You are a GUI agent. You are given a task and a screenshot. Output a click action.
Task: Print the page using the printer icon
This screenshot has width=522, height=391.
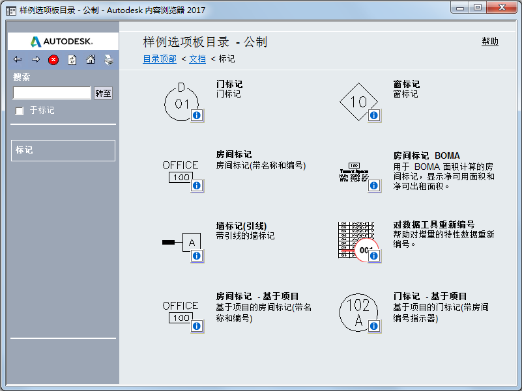(x=109, y=60)
